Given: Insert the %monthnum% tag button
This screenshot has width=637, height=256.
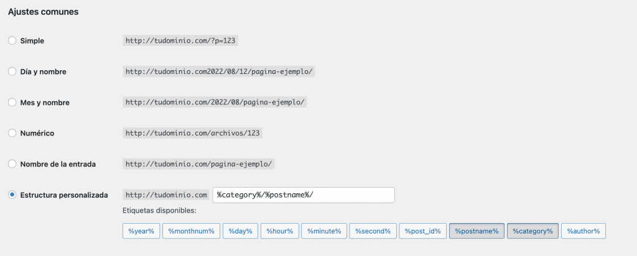Looking at the screenshot, I should 191,231.
